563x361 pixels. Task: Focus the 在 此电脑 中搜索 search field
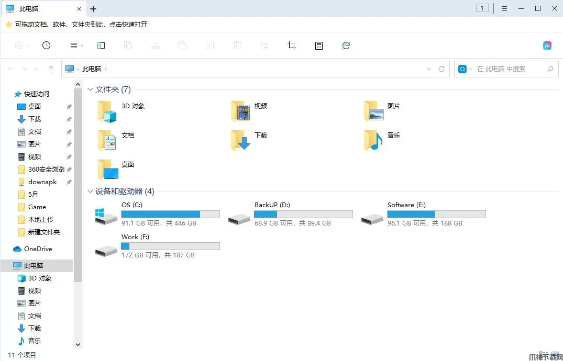[506, 69]
